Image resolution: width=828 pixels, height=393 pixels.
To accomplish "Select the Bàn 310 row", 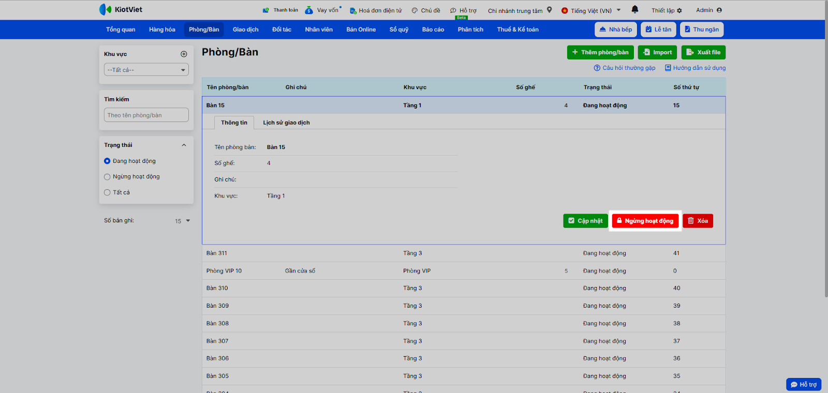I will [x=464, y=288].
